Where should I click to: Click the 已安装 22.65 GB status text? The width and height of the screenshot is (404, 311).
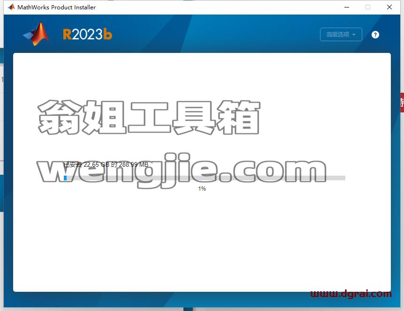(x=106, y=164)
